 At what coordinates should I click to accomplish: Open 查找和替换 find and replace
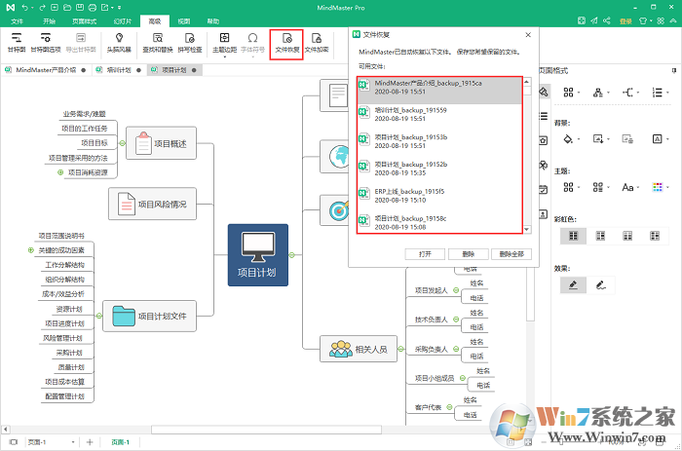click(x=157, y=40)
